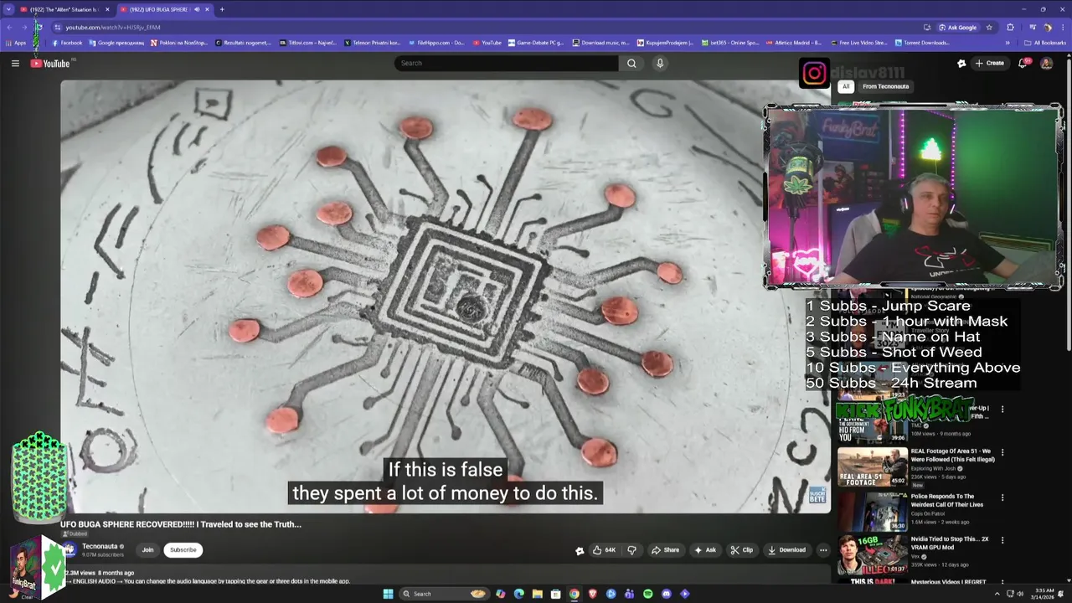The image size is (1072, 603).
Task: Select the From Tecnonauta filter chip
Action: pyautogui.click(x=885, y=86)
